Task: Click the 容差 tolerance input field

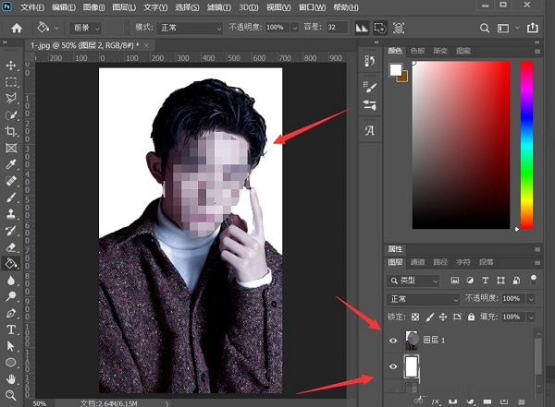Action: click(337, 28)
